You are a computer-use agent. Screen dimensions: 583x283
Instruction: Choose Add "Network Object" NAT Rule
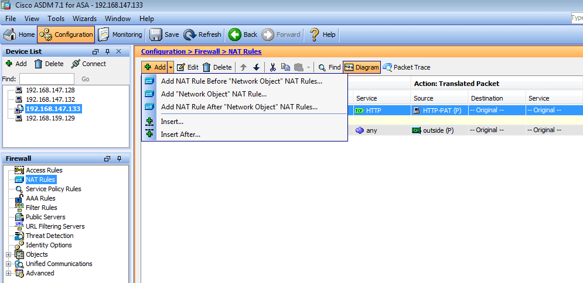[x=244, y=94]
